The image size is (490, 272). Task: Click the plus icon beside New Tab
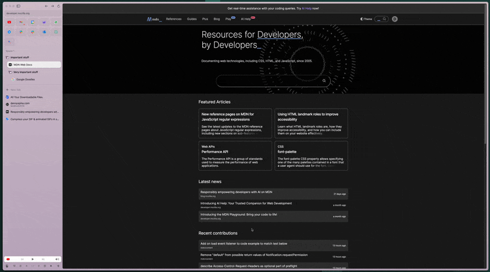pyautogui.click(x=7, y=89)
